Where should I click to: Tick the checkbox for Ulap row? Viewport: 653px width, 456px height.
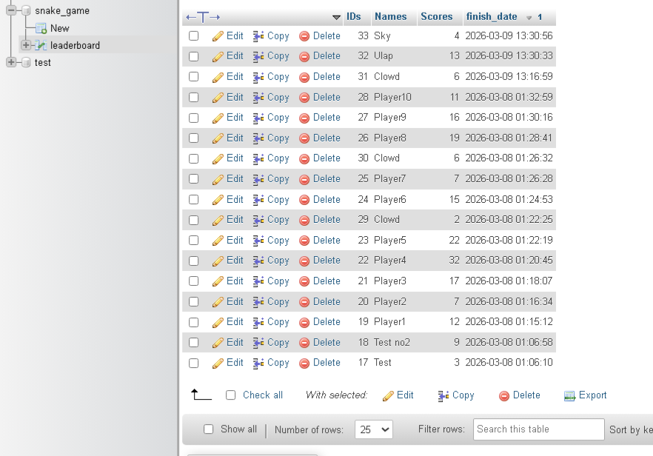[194, 56]
